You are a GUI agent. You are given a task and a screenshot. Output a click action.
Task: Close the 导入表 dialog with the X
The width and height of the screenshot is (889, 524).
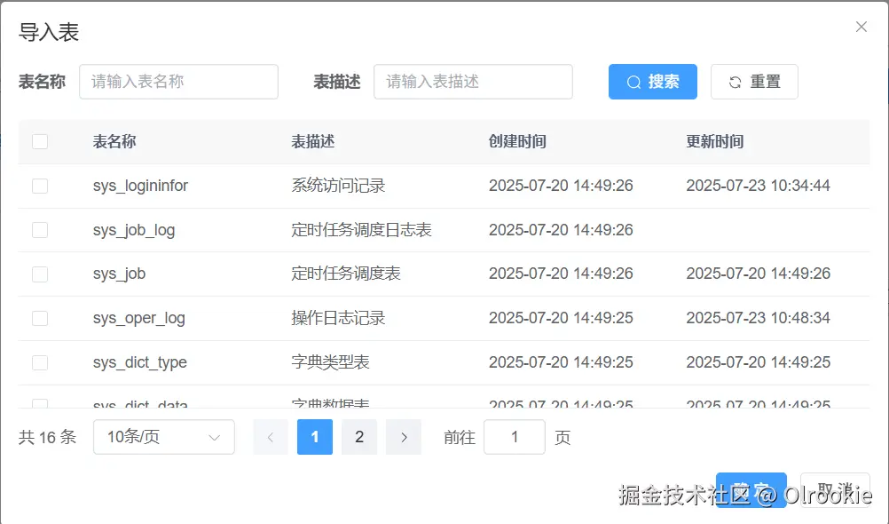pos(860,27)
